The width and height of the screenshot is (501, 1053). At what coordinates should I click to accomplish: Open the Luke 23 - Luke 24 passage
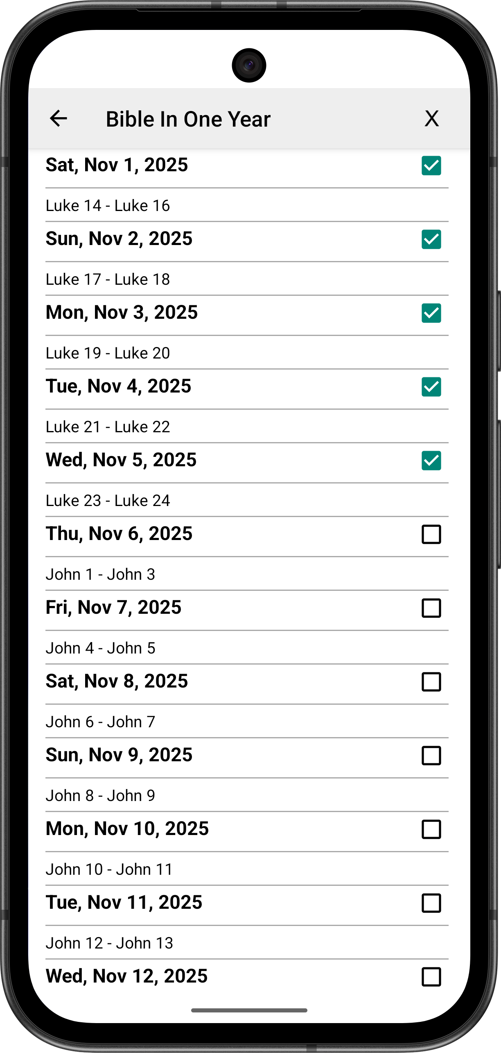pyautogui.click(x=108, y=501)
